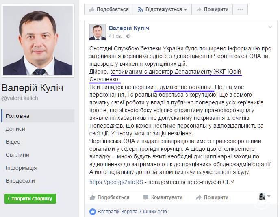The image size is (280, 217).
Task: Like the post with Подобається icon
Action: (92, 197)
